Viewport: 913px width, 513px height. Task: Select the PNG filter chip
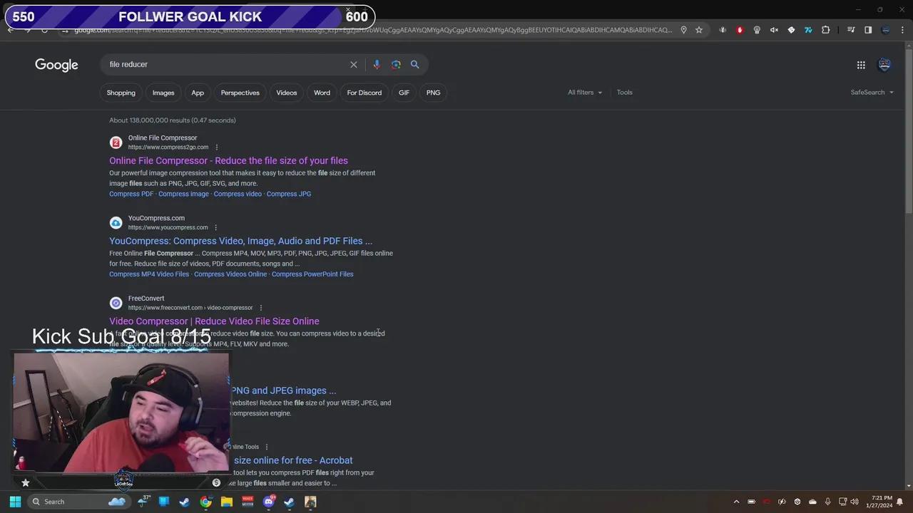click(433, 93)
